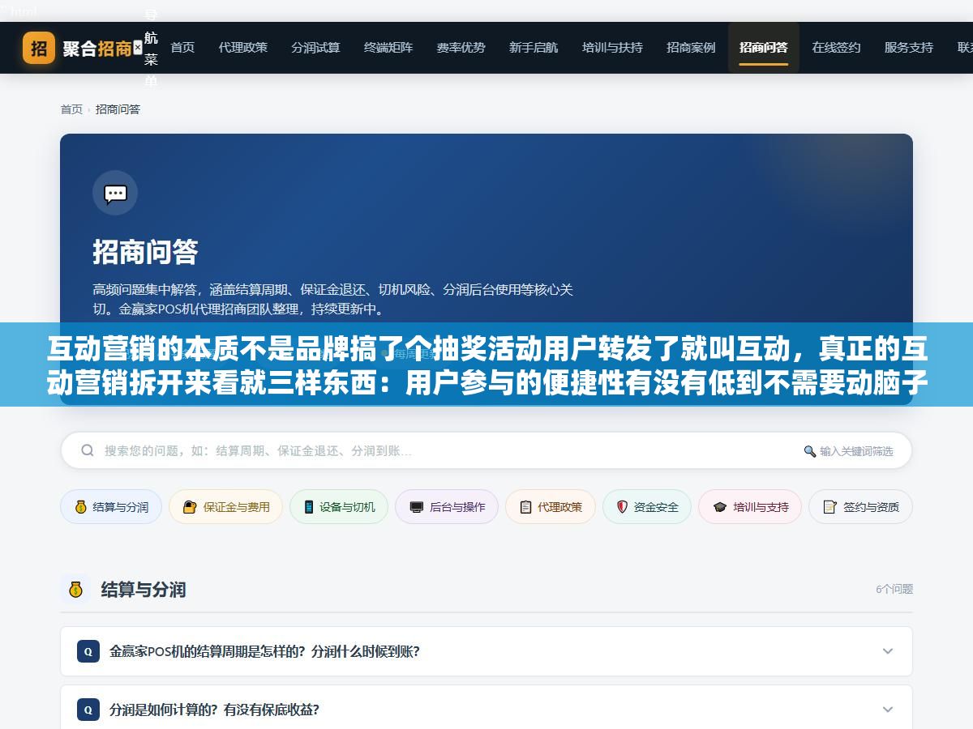Filter by 签约与资质 category chip
The height and width of the screenshot is (729, 973).
coord(860,507)
